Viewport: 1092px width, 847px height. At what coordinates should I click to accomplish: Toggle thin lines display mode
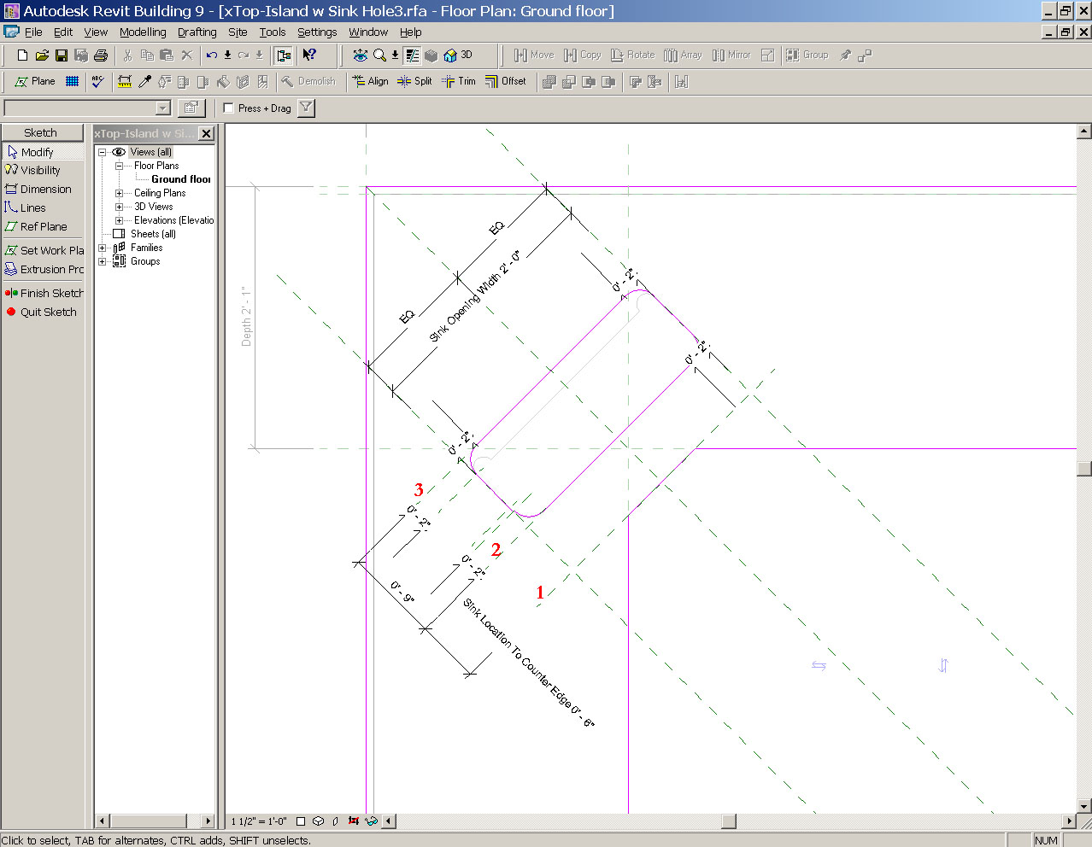(x=413, y=55)
